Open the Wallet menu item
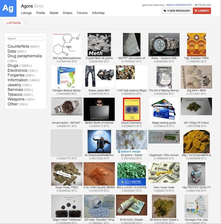The height and width of the screenshot is (224, 221). coord(54,13)
